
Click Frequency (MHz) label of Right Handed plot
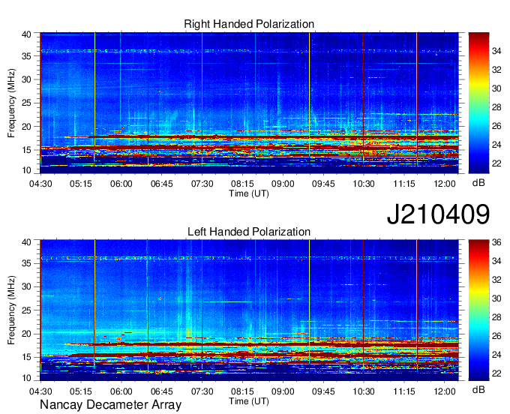click(x=11, y=103)
